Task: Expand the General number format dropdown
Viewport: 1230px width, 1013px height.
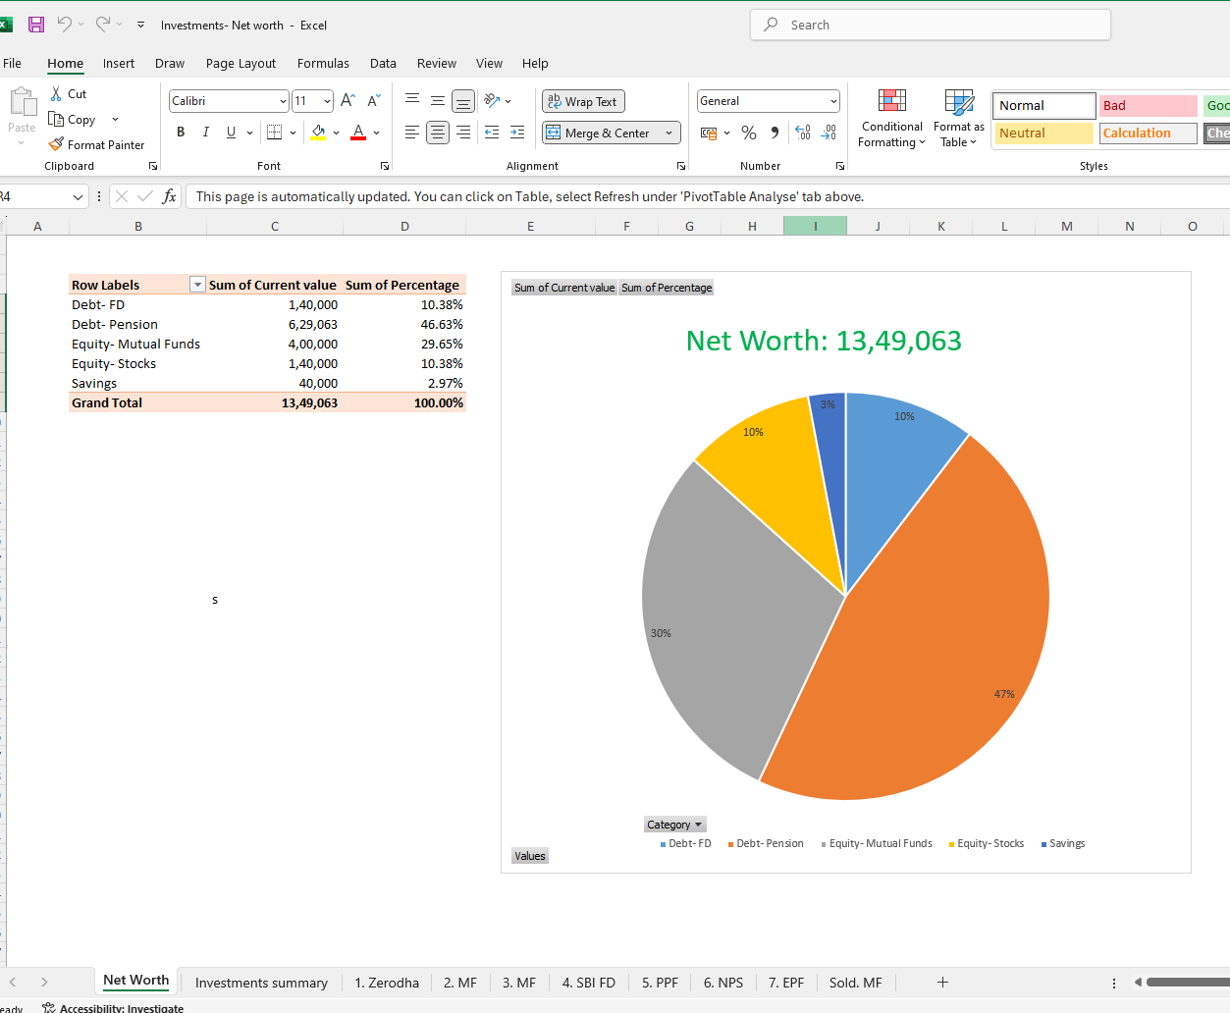Action: pyautogui.click(x=833, y=101)
